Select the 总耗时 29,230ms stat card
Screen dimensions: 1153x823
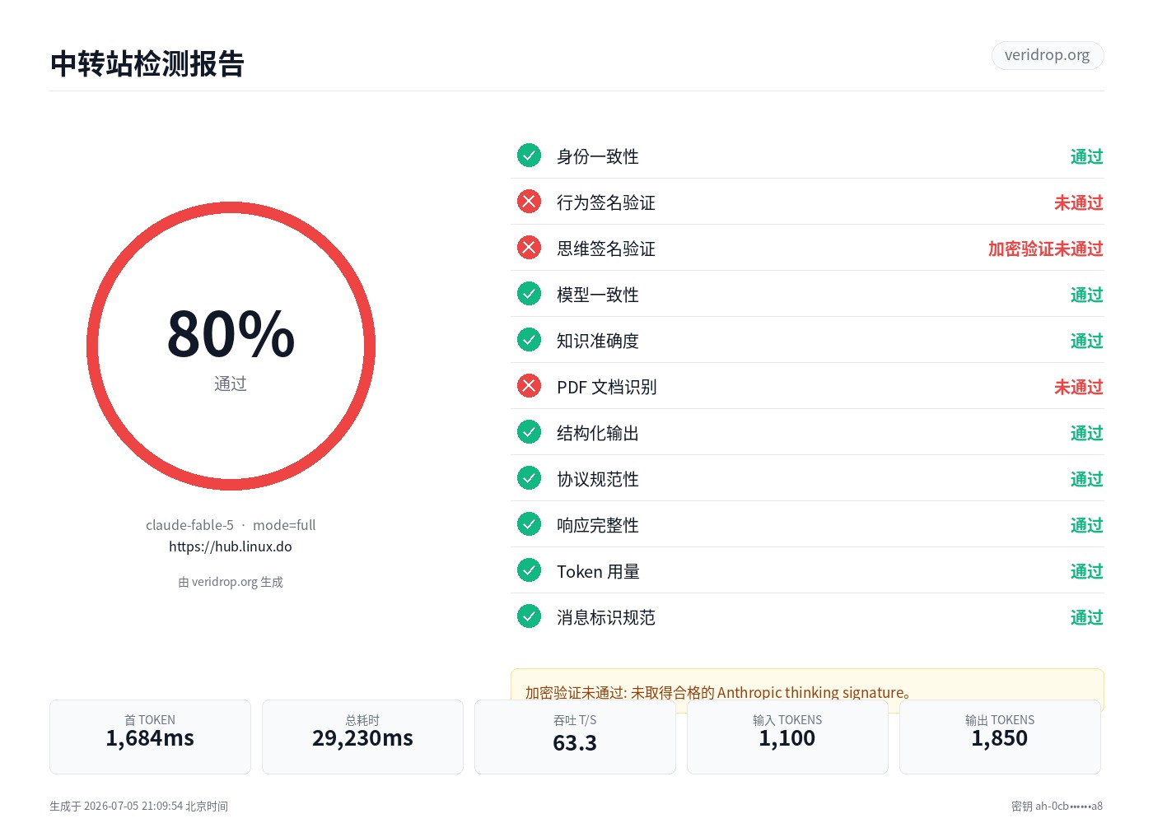click(x=362, y=737)
